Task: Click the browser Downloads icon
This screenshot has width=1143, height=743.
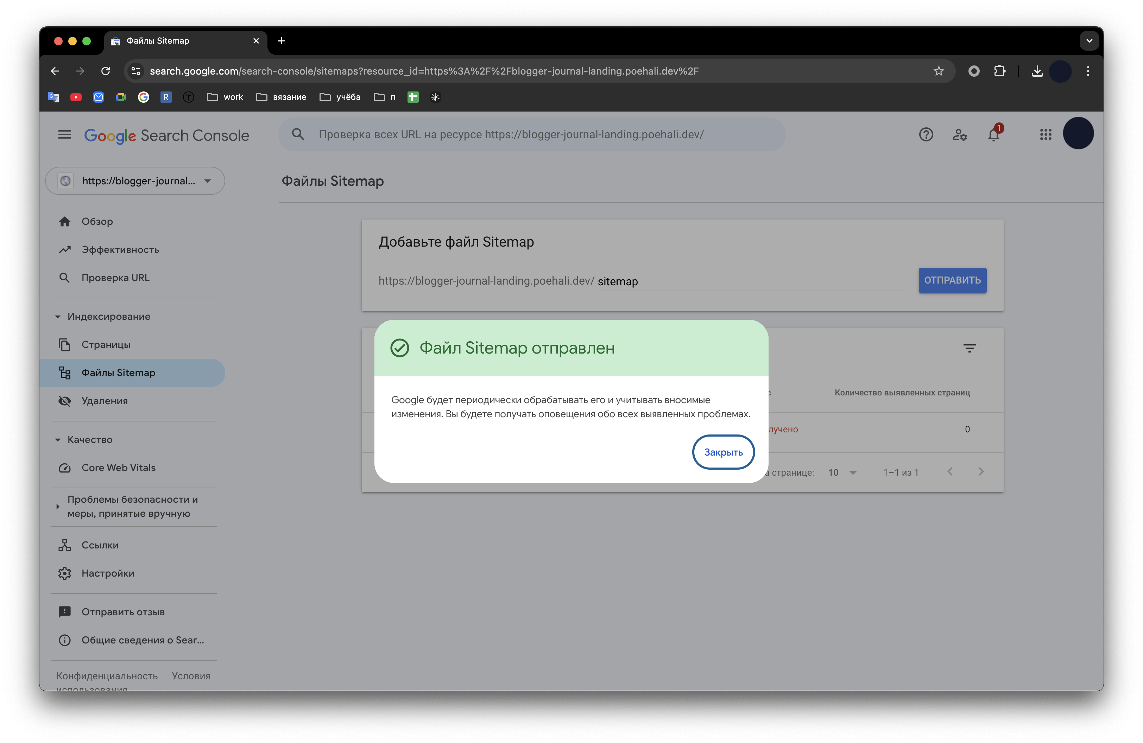Action: coord(1037,71)
